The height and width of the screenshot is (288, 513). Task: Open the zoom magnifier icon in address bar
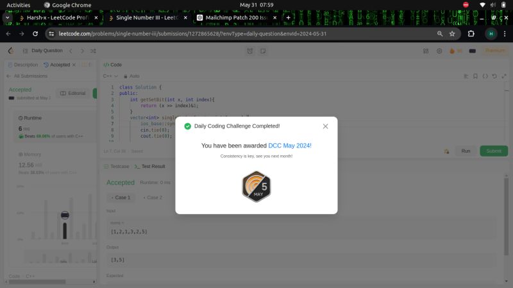pos(440,34)
